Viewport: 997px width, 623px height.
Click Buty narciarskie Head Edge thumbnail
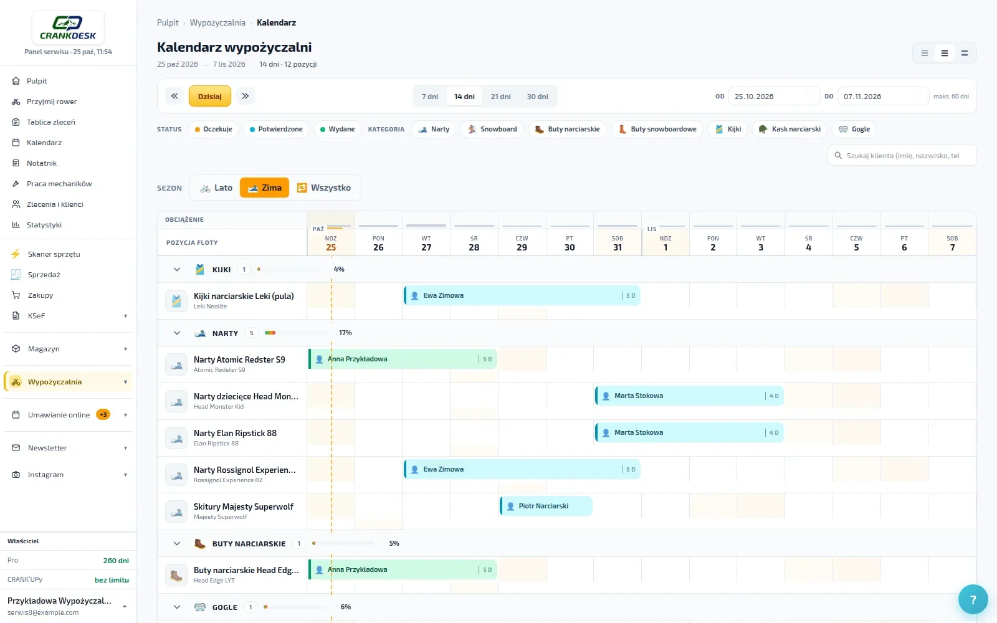point(176,575)
